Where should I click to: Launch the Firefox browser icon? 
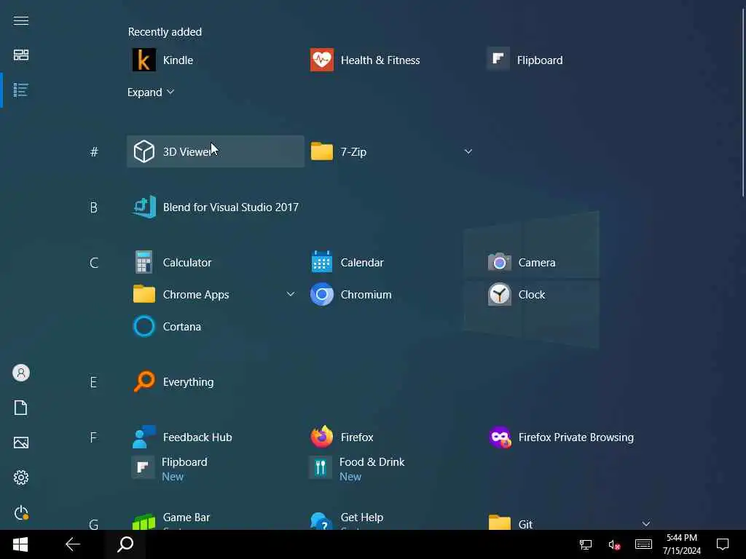(x=321, y=437)
